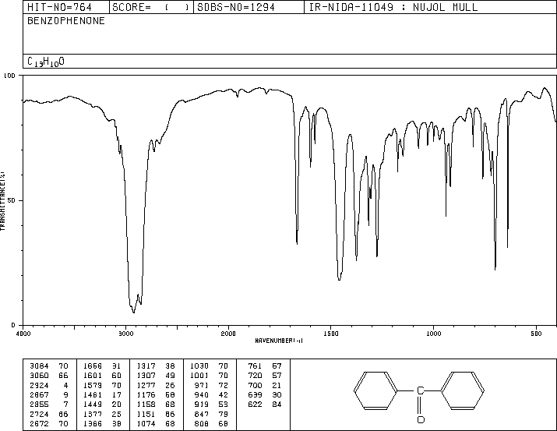The height and width of the screenshot is (431, 557).
Task: Click the 1000 wavenumber axis label
Action: tap(433, 334)
